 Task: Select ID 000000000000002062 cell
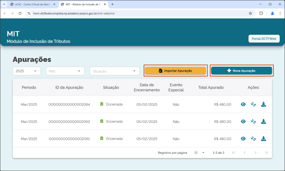69,122
